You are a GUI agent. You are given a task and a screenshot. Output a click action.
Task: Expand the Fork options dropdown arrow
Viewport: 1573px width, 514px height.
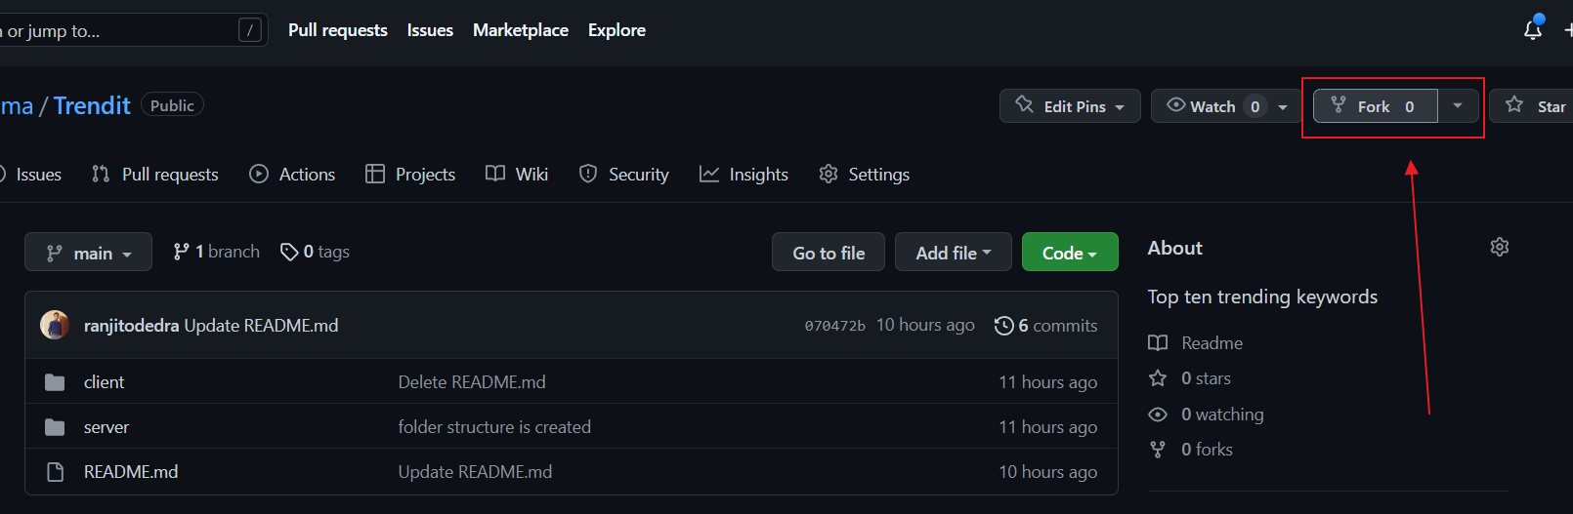click(x=1458, y=105)
